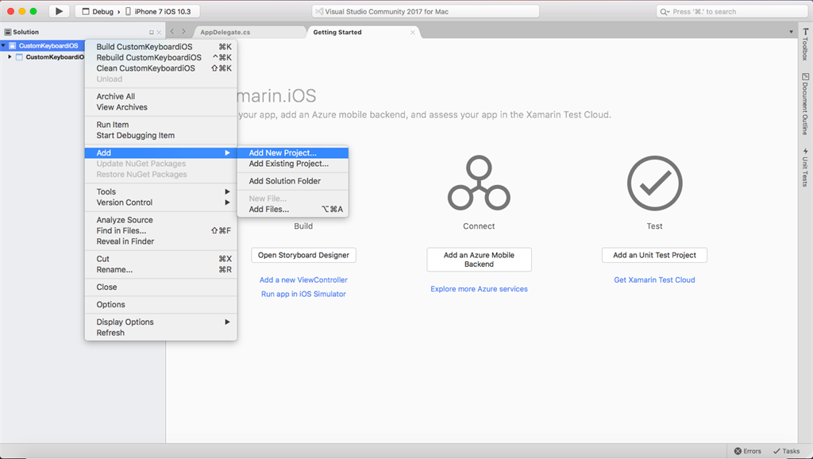Open the Tasks pad in status bar
Screen dimensions: 813x459
pos(787,451)
